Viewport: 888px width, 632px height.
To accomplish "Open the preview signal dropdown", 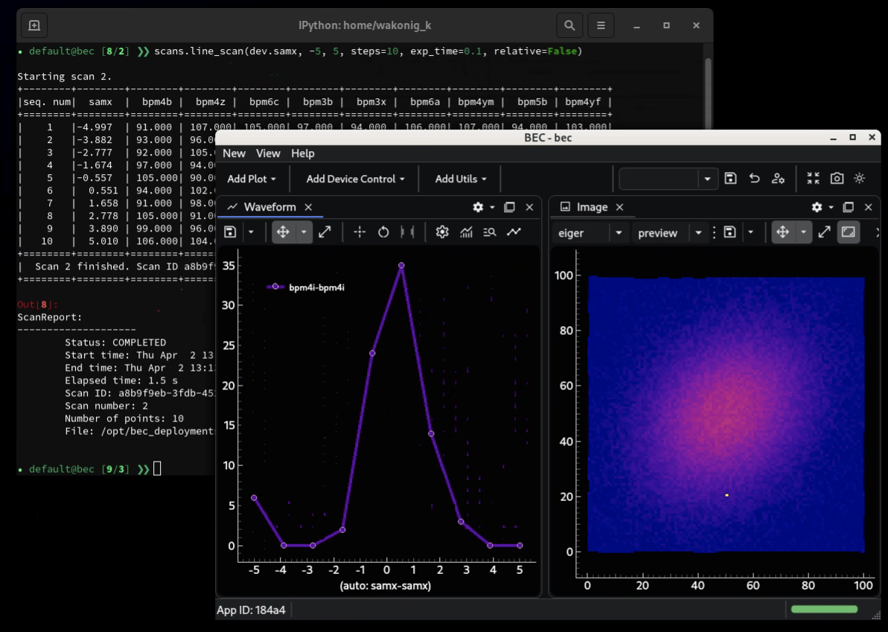I will tap(670, 233).
